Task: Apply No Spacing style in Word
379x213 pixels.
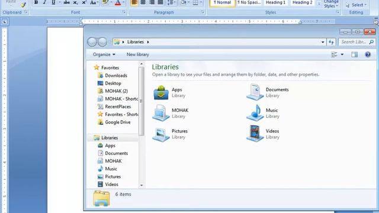Action: coord(249,3)
